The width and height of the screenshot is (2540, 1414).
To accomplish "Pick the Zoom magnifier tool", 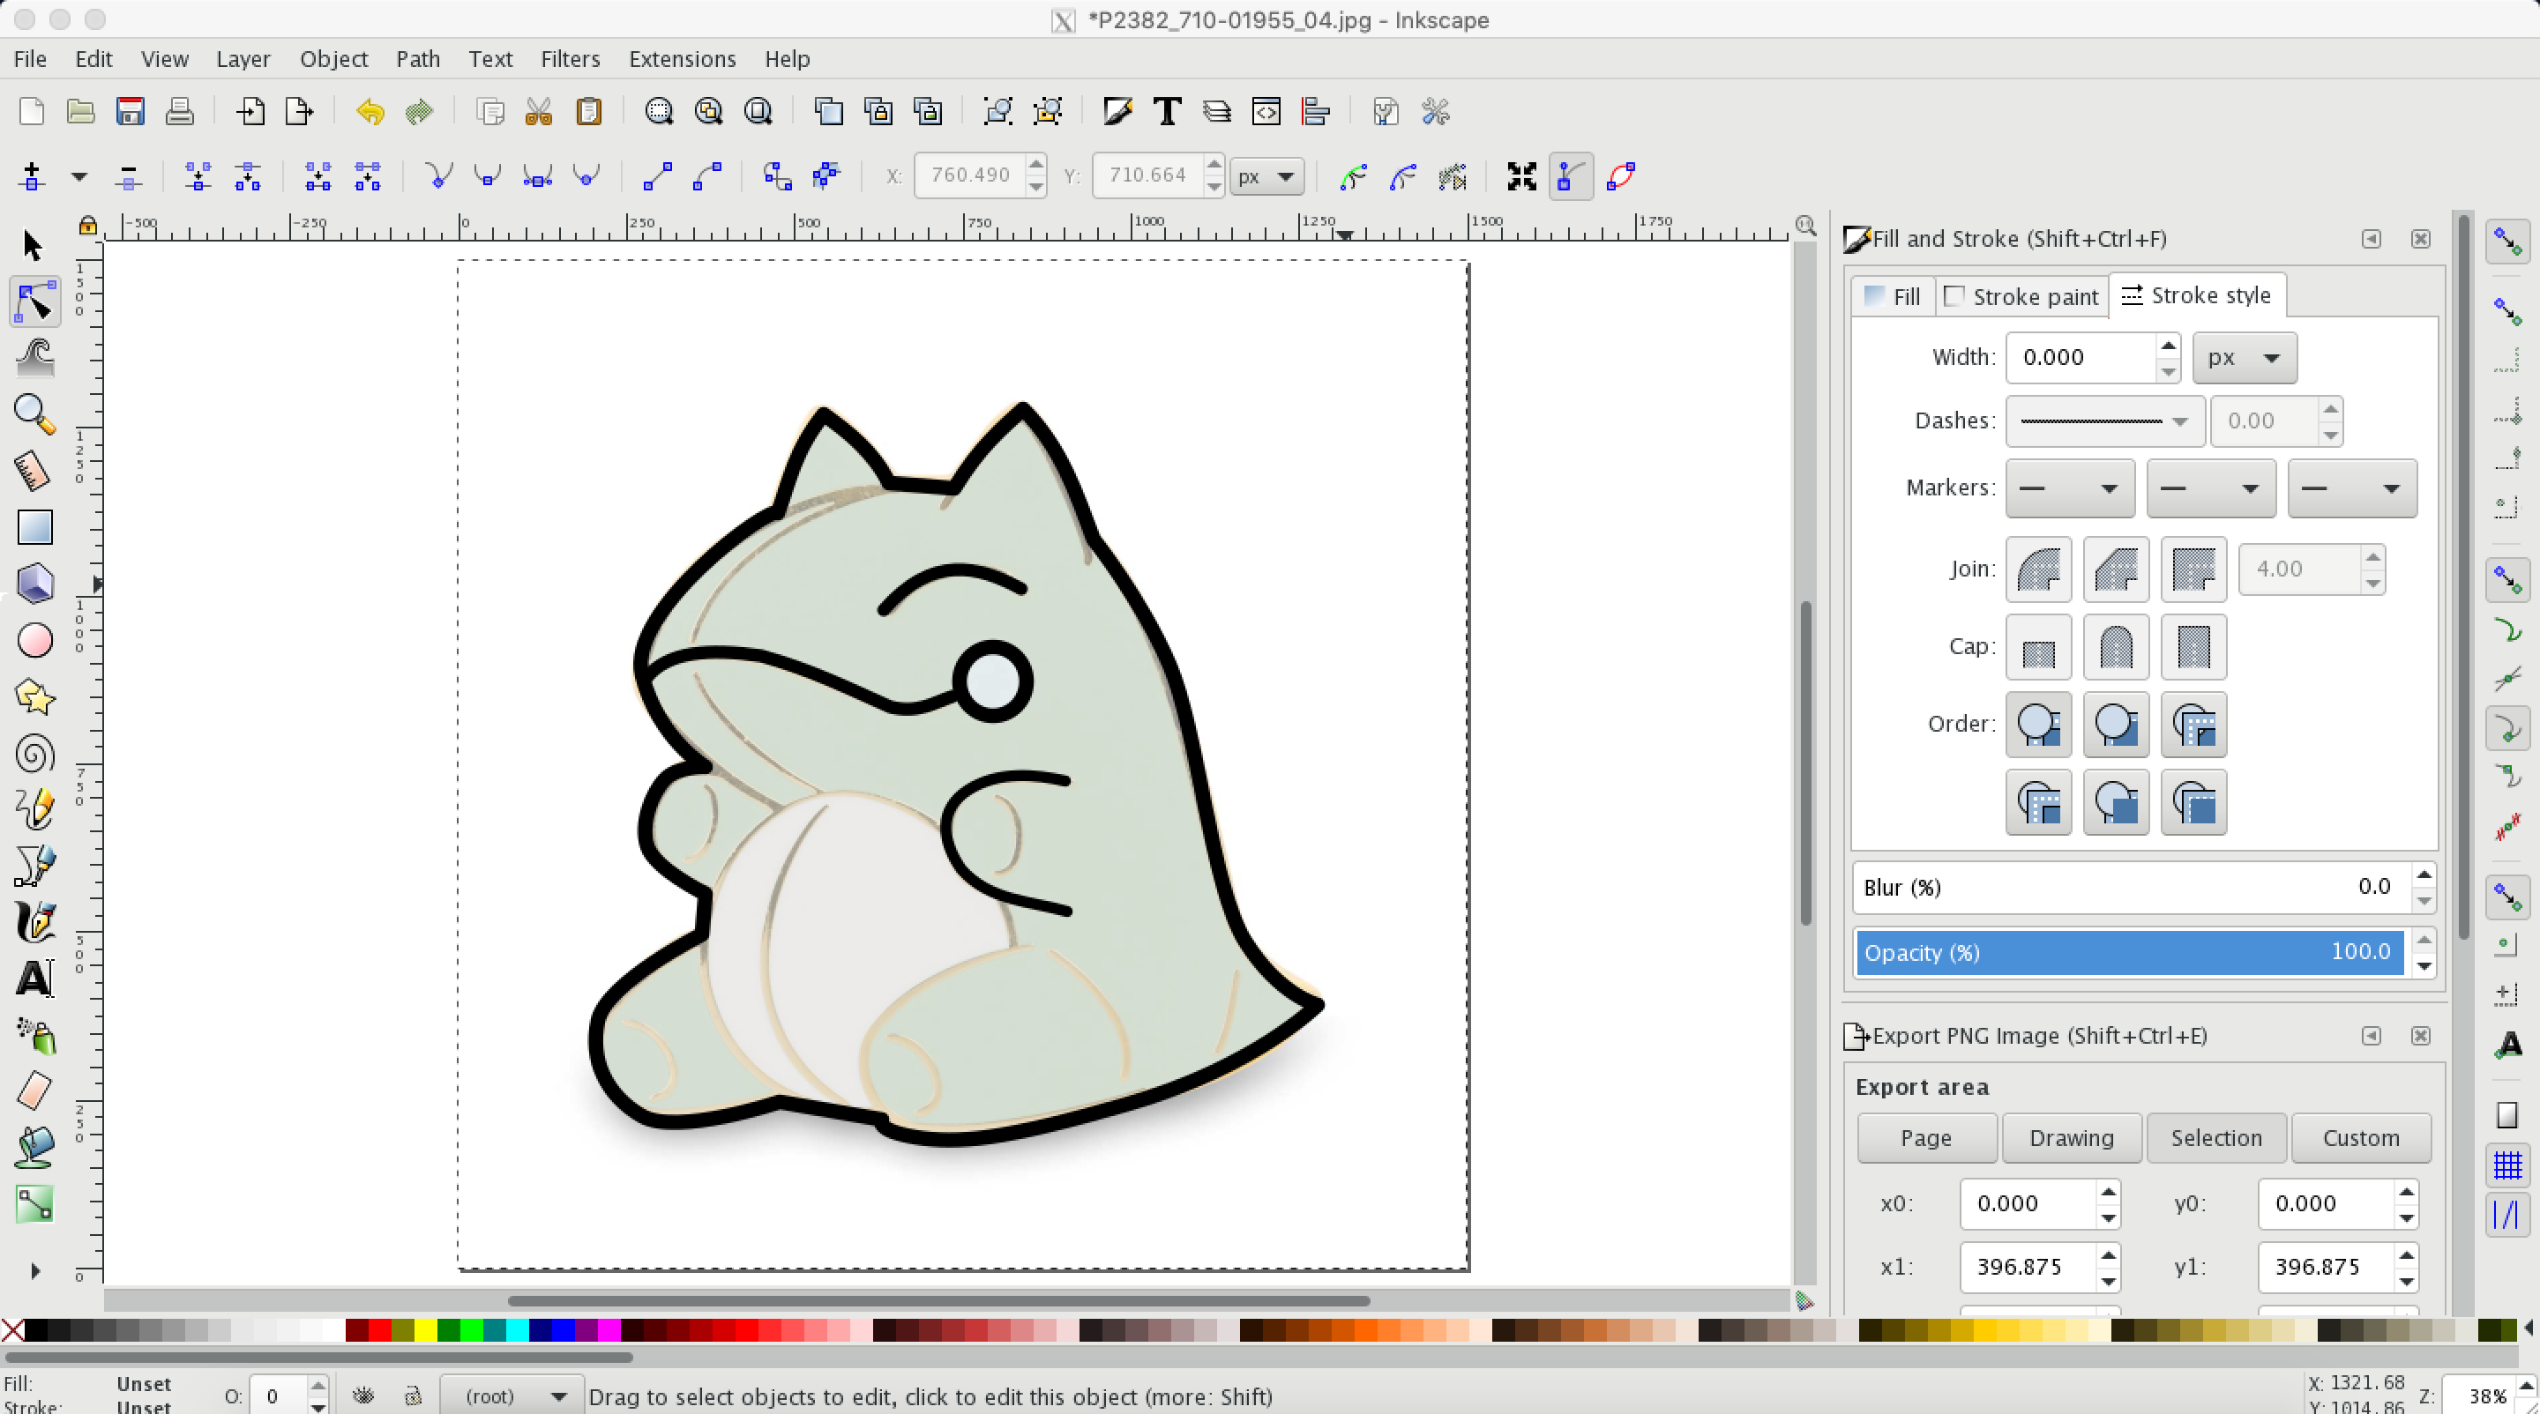I will click(x=34, y=413).
